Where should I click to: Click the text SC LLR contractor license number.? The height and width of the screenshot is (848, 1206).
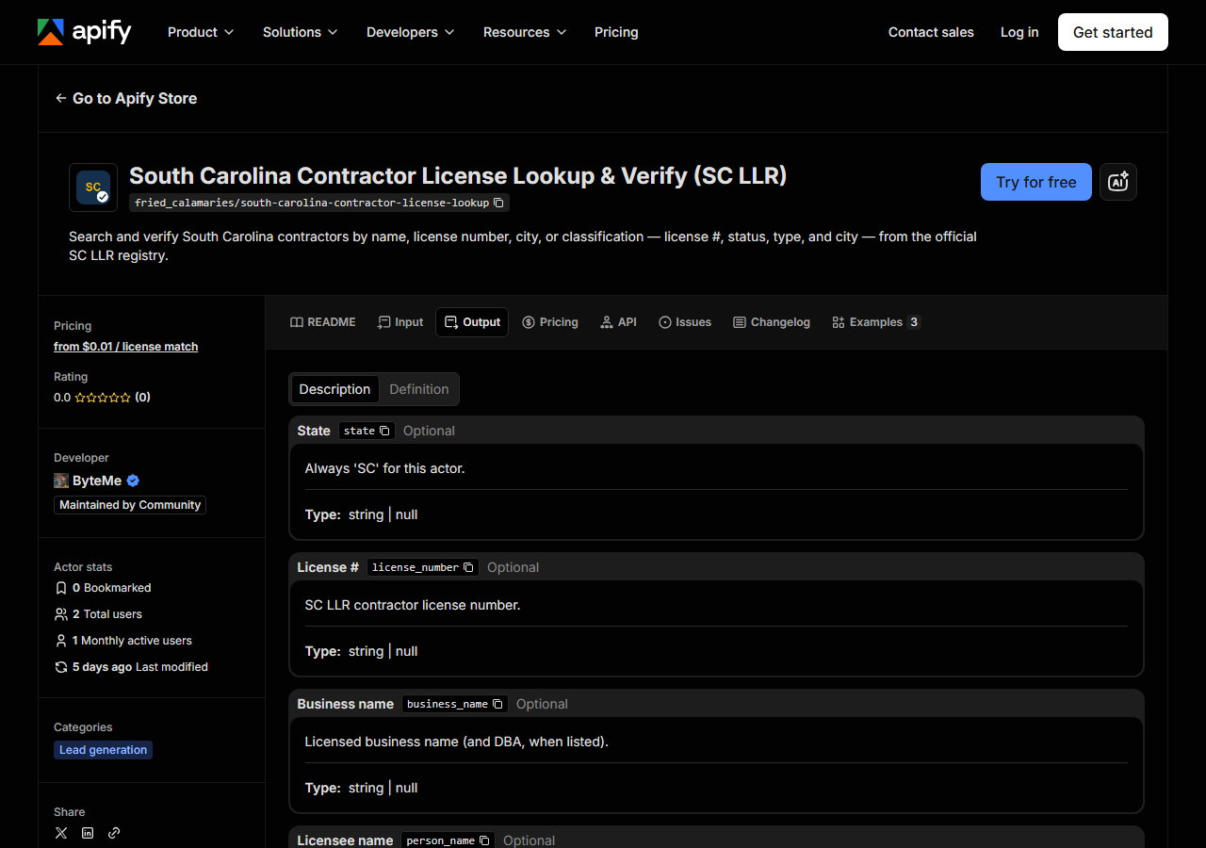tap(413, 605)
